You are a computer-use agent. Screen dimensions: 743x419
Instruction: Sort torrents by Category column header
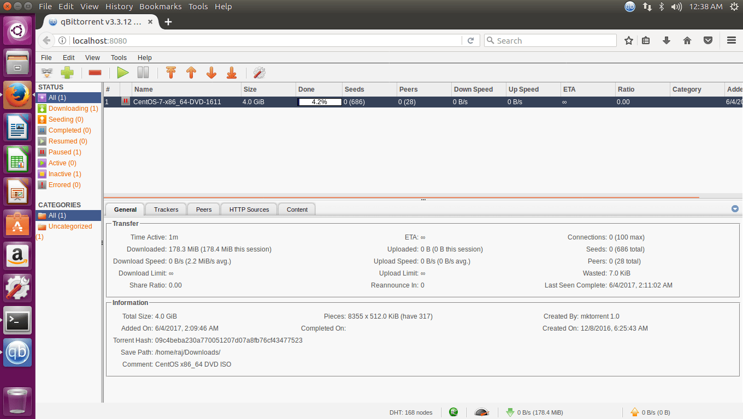[697, 89]
